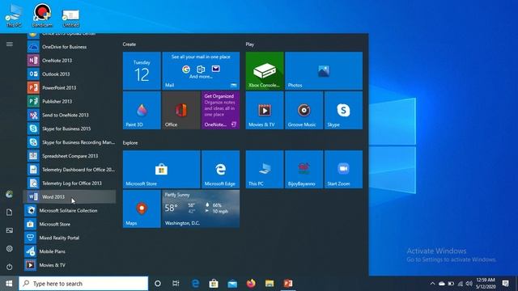Open Cortana from the taskbar
The width and height of the screenshot is (518, 291).
pos(158,284)
